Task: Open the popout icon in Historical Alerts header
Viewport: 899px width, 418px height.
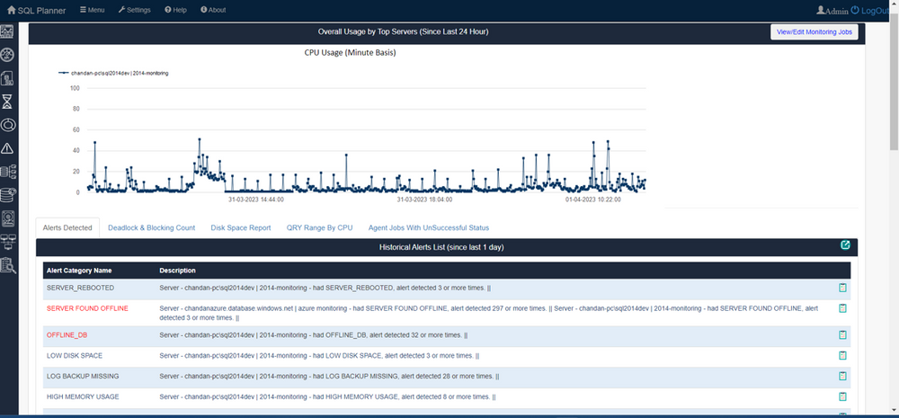Action: (x=845, y=245)
